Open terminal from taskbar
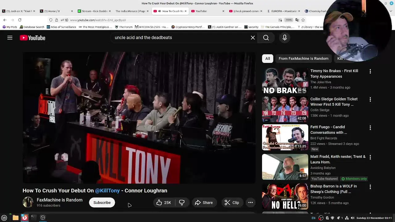395x222 pixels. coord(33,218)
